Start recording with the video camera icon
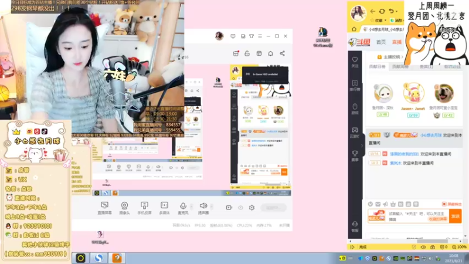Image resolution: width=469 pixels, height=264 pixels. 229,208
